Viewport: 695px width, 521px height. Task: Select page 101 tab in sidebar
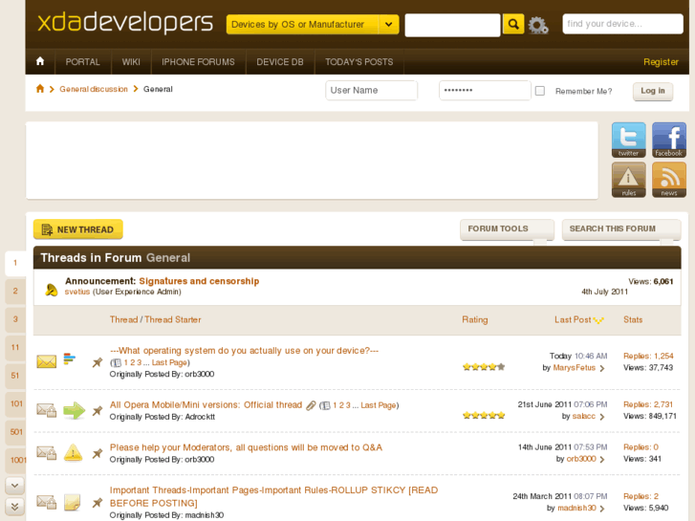tap(16, 404)
